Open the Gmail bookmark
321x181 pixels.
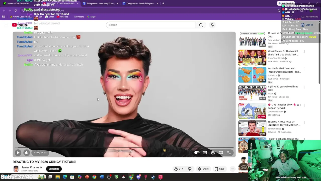coord(49,17)
